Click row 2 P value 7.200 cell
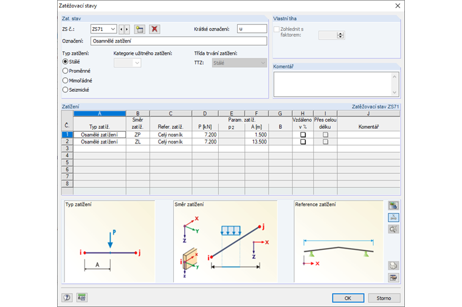 205,142
